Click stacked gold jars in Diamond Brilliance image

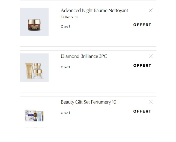[38, 71]
